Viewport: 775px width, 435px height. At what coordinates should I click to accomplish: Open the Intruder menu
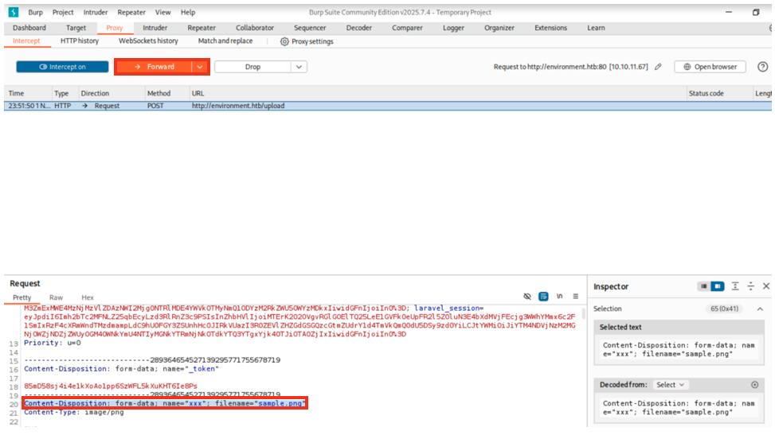click(95, 13)
